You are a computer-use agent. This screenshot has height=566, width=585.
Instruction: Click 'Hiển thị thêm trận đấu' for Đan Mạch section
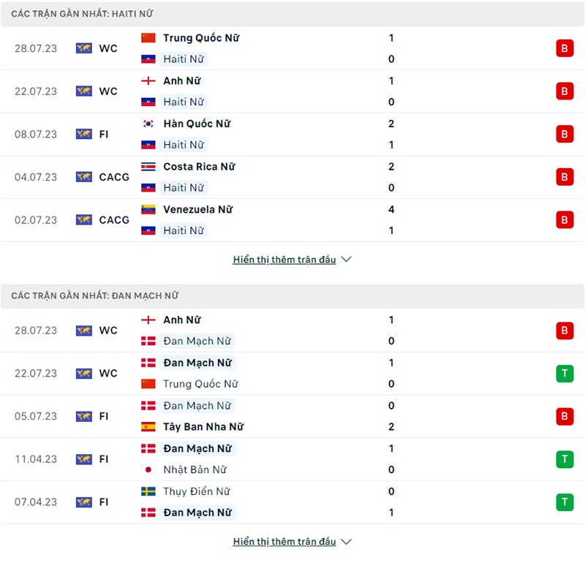[x=284, y=542]
